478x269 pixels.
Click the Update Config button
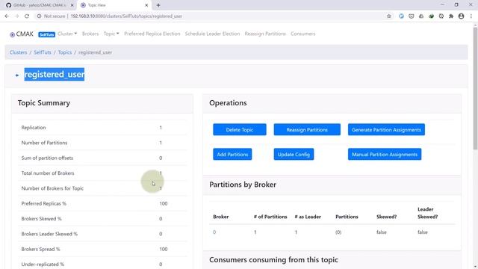[x=294, y=155]
